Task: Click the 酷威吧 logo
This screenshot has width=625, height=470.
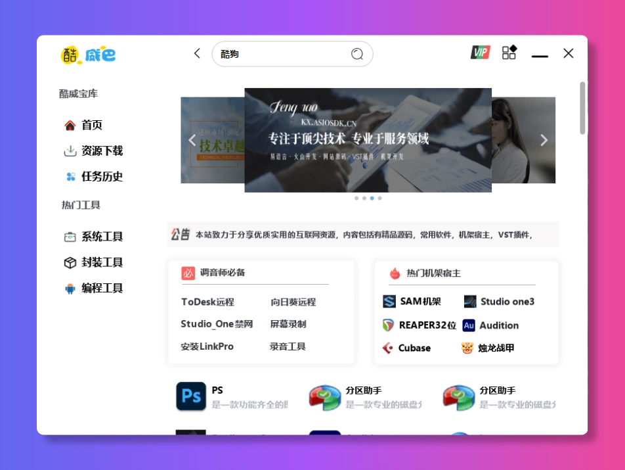Action: click(88, 55)
